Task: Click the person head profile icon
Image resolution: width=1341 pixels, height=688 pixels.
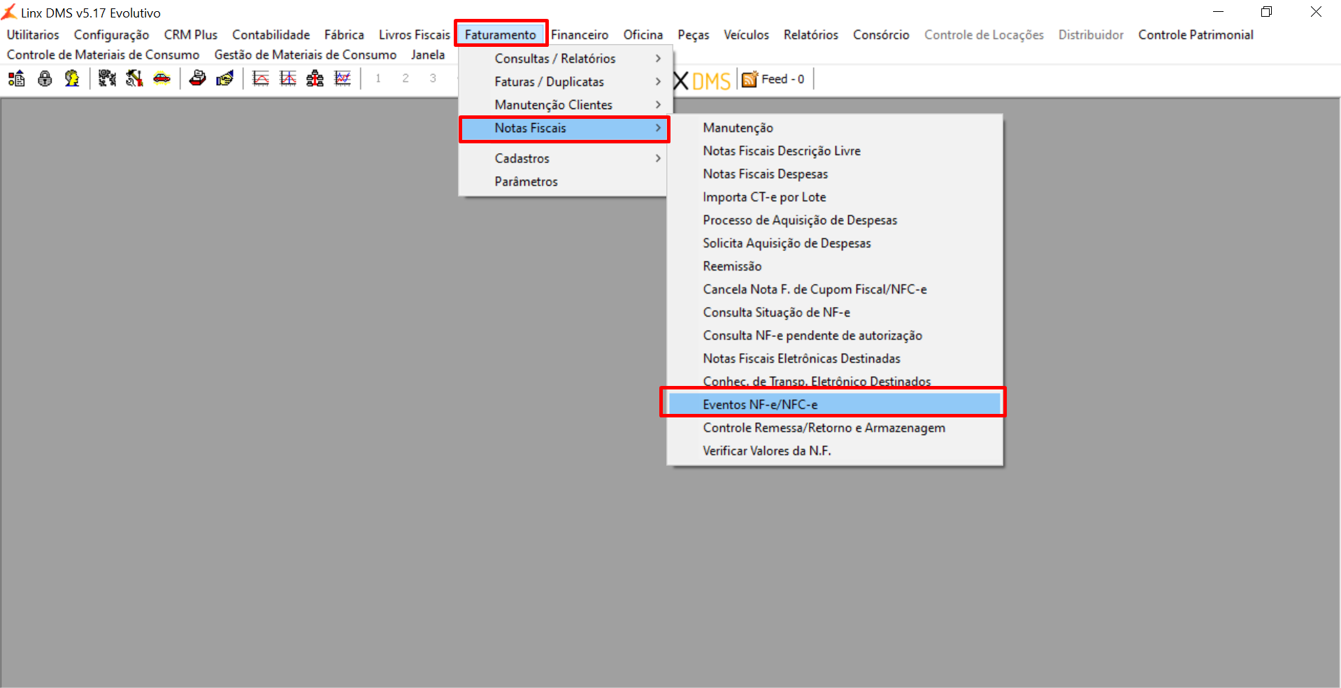Action: (72, 78)
